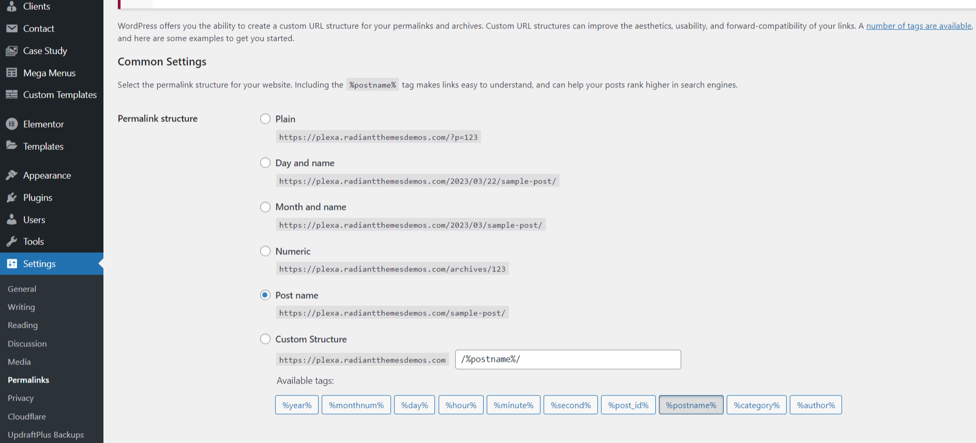Image resolution: width=976 pixels, height=443 pixels.
Task: Open the Contact menu item
Action: pyautogui.click(x=39, y=28)
